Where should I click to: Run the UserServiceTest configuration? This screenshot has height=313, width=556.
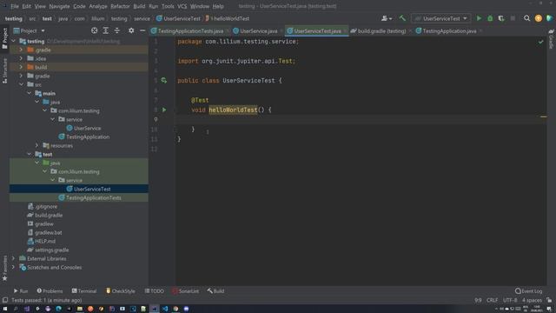coord(479,18)
